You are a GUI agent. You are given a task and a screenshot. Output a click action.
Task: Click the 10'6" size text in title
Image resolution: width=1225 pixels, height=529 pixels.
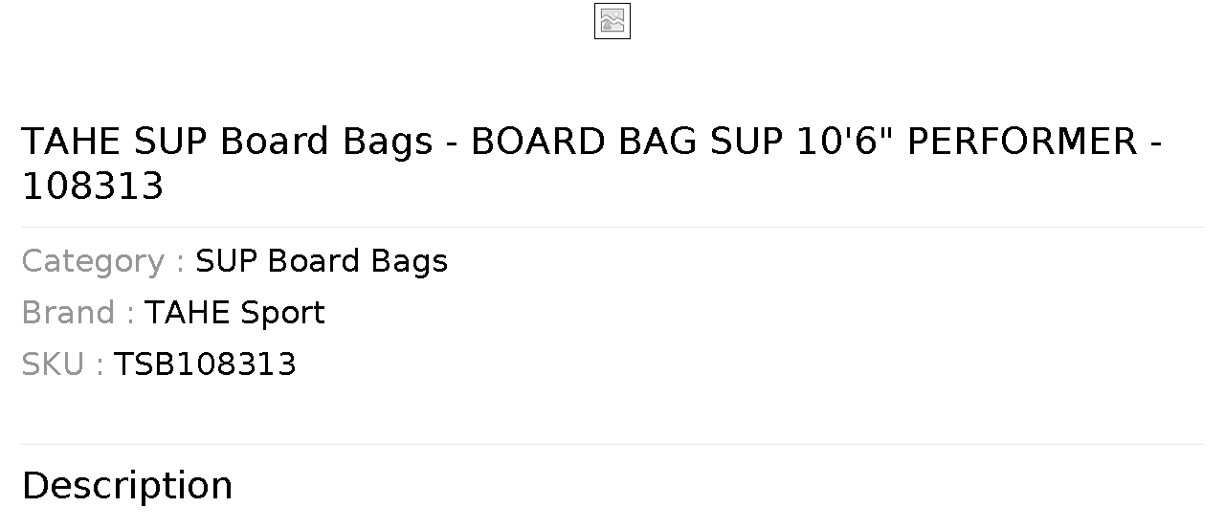click(846, 142)
